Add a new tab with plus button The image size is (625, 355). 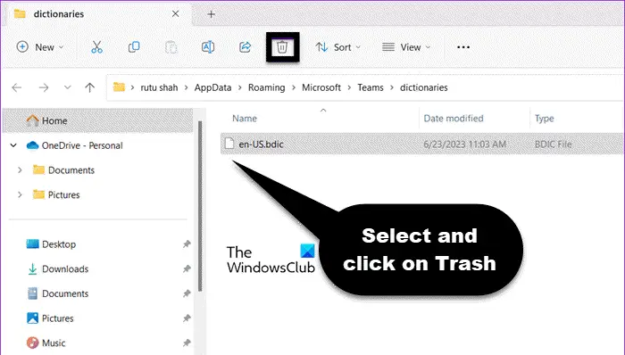(x=211, y=14)
